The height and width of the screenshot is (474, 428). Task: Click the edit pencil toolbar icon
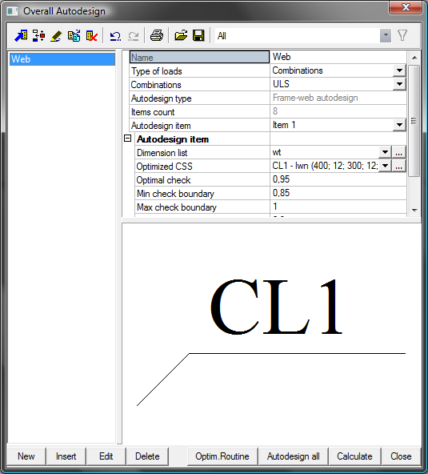click(56, 36)
